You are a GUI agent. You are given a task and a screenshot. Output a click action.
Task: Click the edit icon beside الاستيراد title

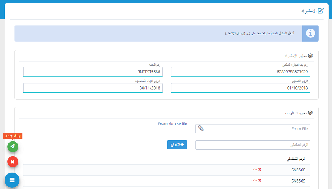321,11
